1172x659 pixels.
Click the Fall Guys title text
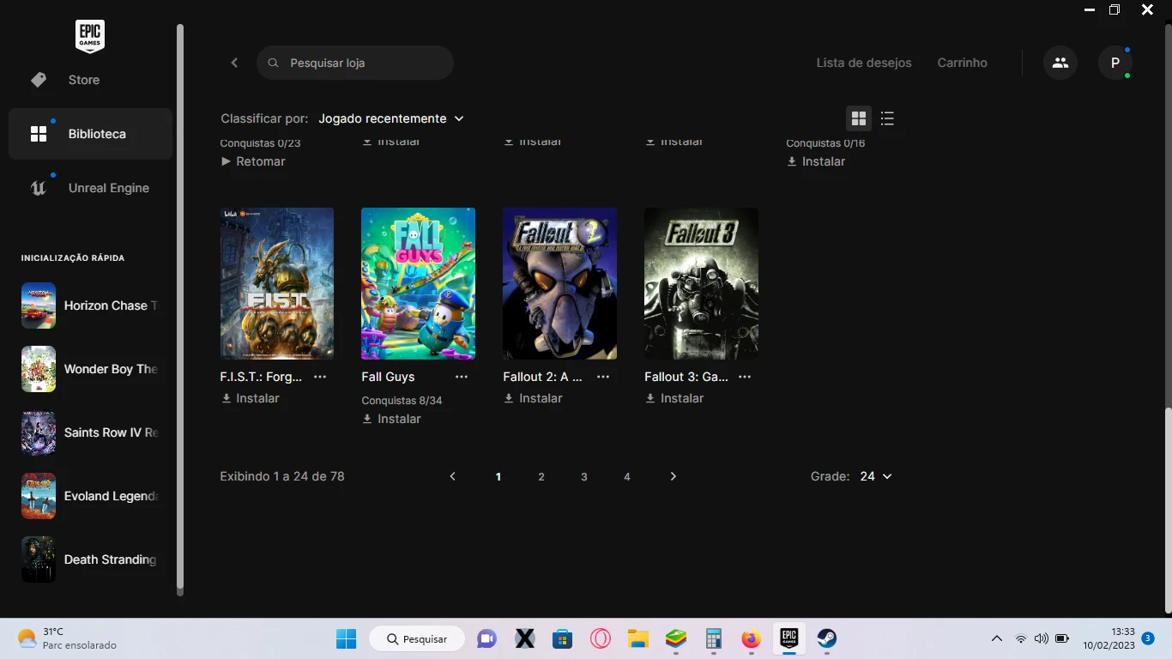[x=388, y=377]
